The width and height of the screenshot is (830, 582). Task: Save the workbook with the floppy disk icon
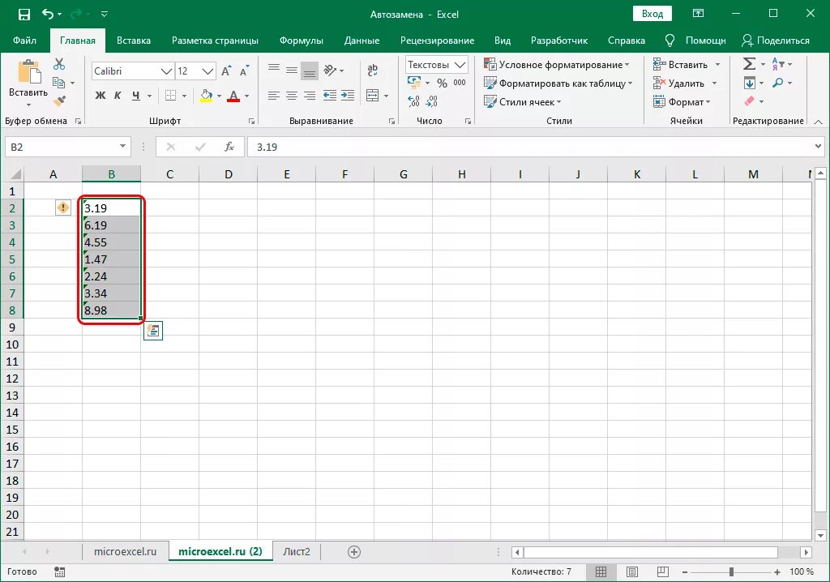point(24,15)
